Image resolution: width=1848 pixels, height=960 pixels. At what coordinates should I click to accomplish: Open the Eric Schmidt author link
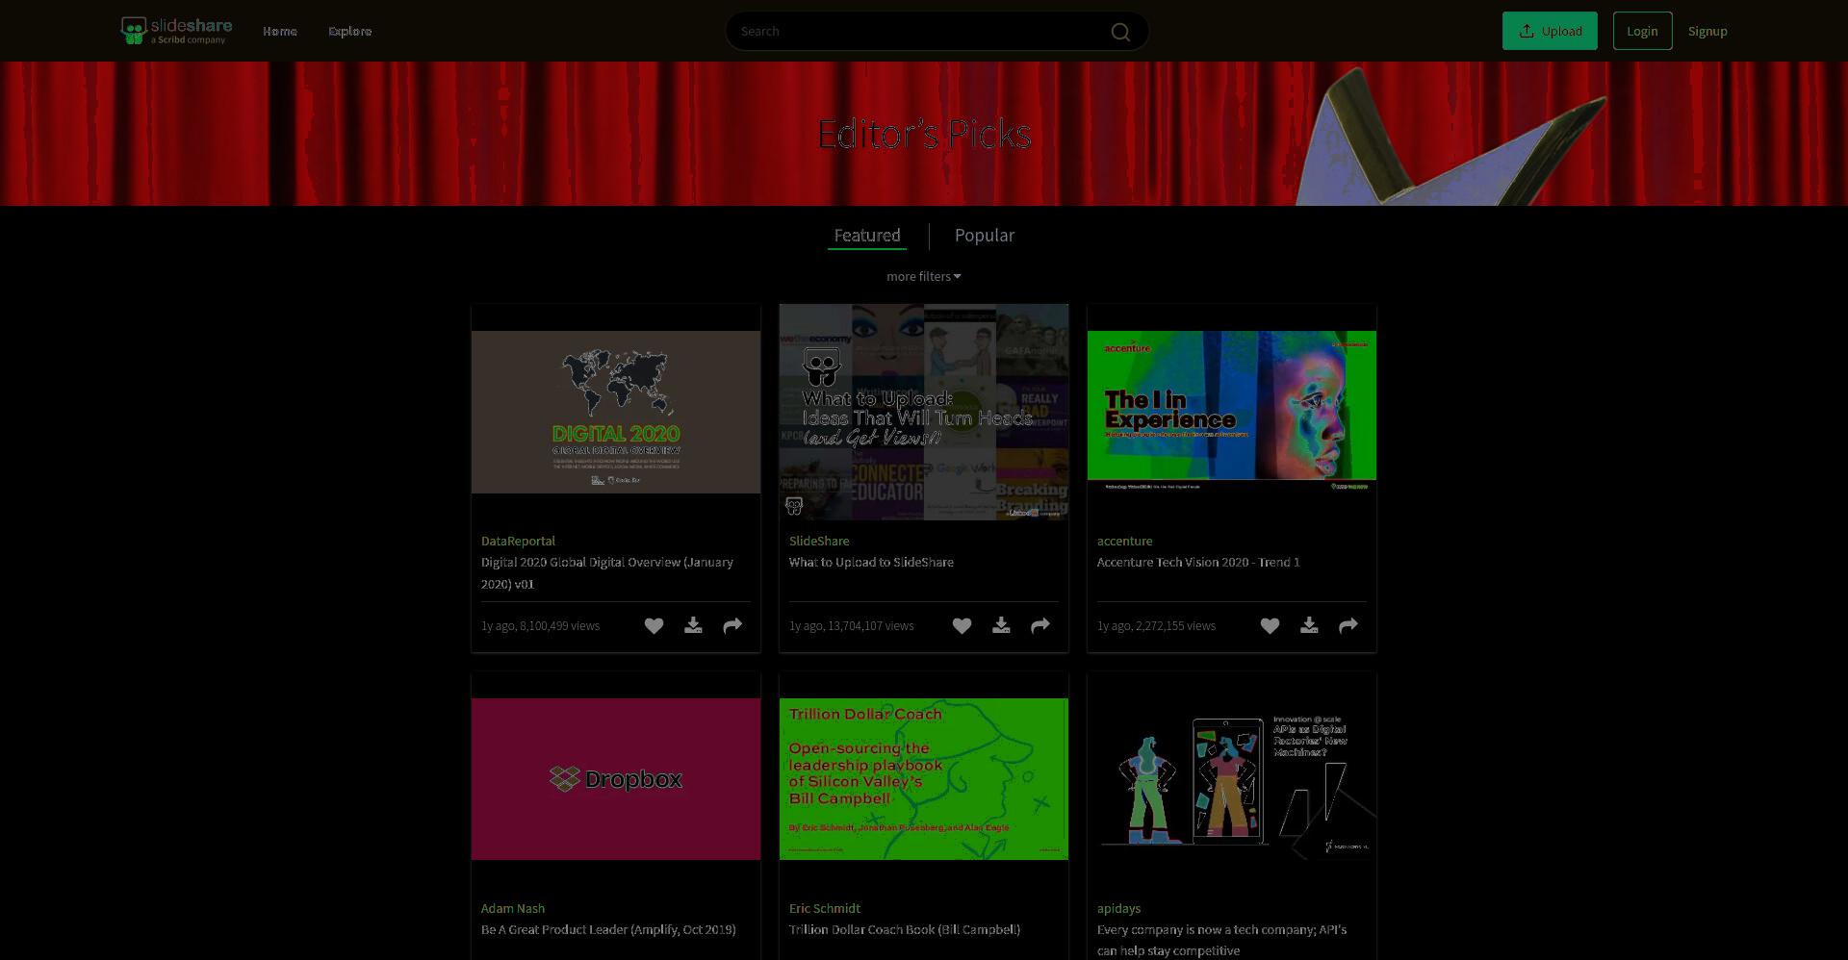[825, 909]
